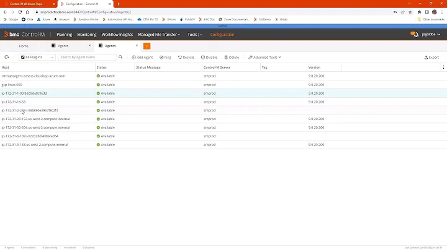Open the browser extensions puzzle icon

(x=419, y=12)
